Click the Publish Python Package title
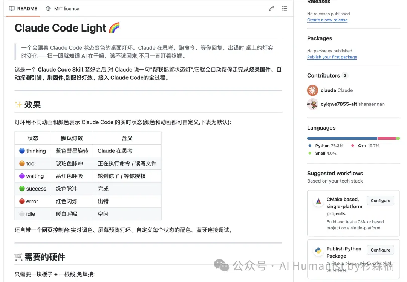Image resolution: width=407 pixels, height=282 pixels. tap(344, 252)
